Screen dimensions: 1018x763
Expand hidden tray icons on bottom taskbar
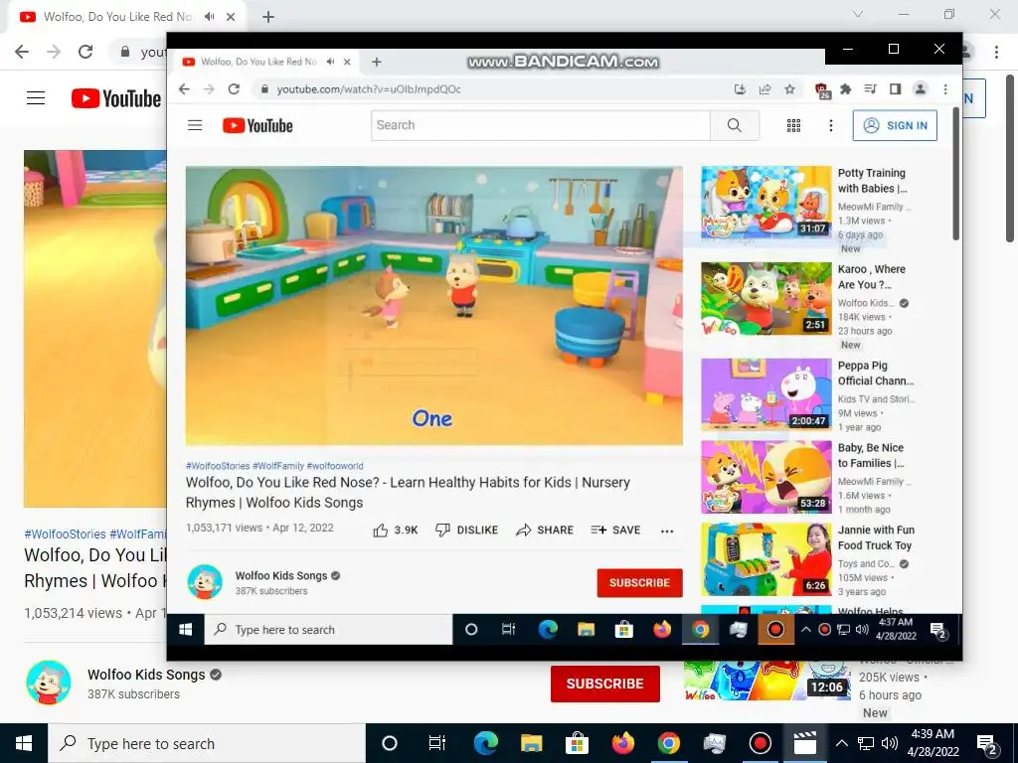point(841,743)
